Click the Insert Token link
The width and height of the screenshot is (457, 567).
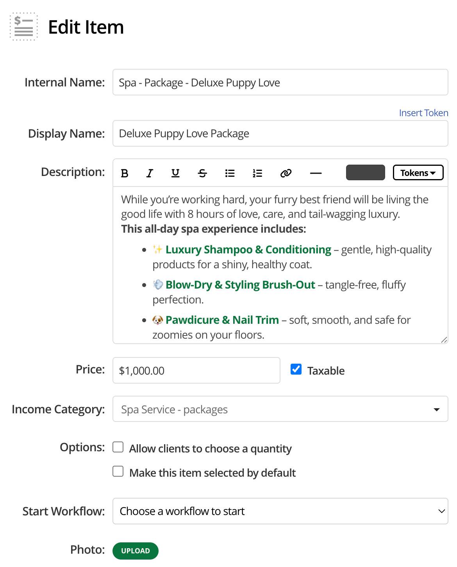tap(423, 113)
